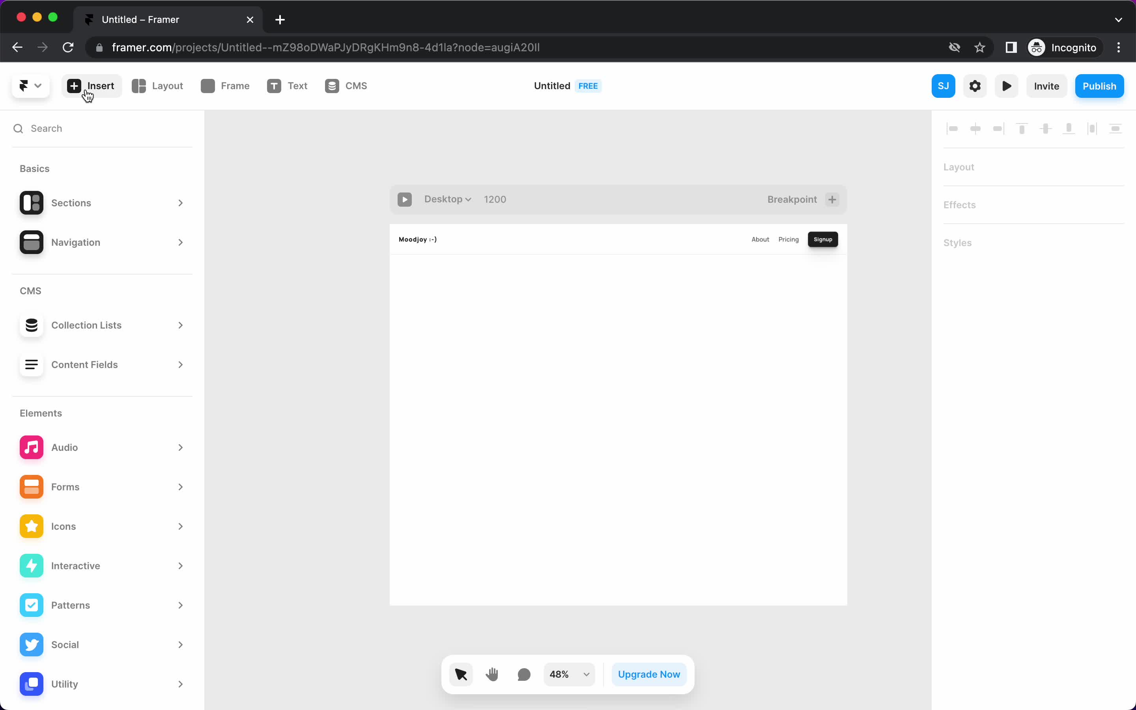Click the Insert tool icon
This screenshot has width=1136, height=710.
(74, 86)
